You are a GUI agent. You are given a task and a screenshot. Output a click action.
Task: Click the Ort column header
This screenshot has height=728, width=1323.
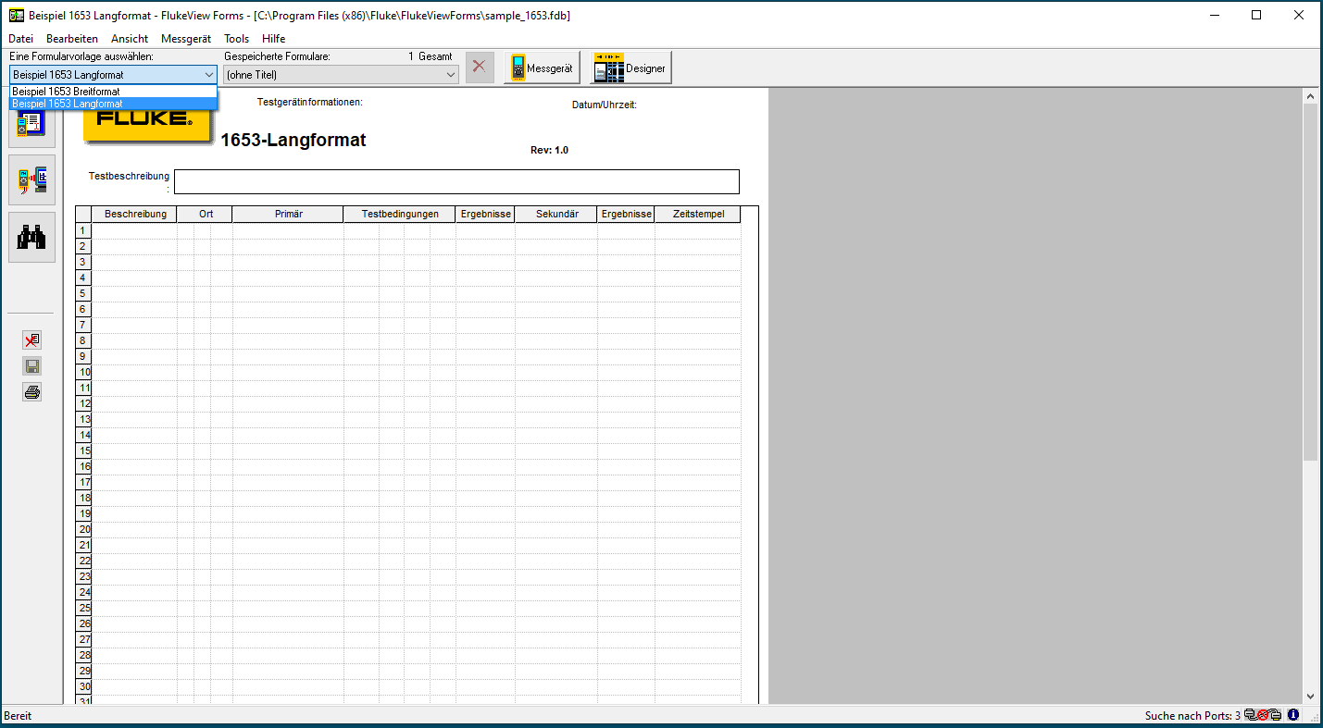[206, 214]
